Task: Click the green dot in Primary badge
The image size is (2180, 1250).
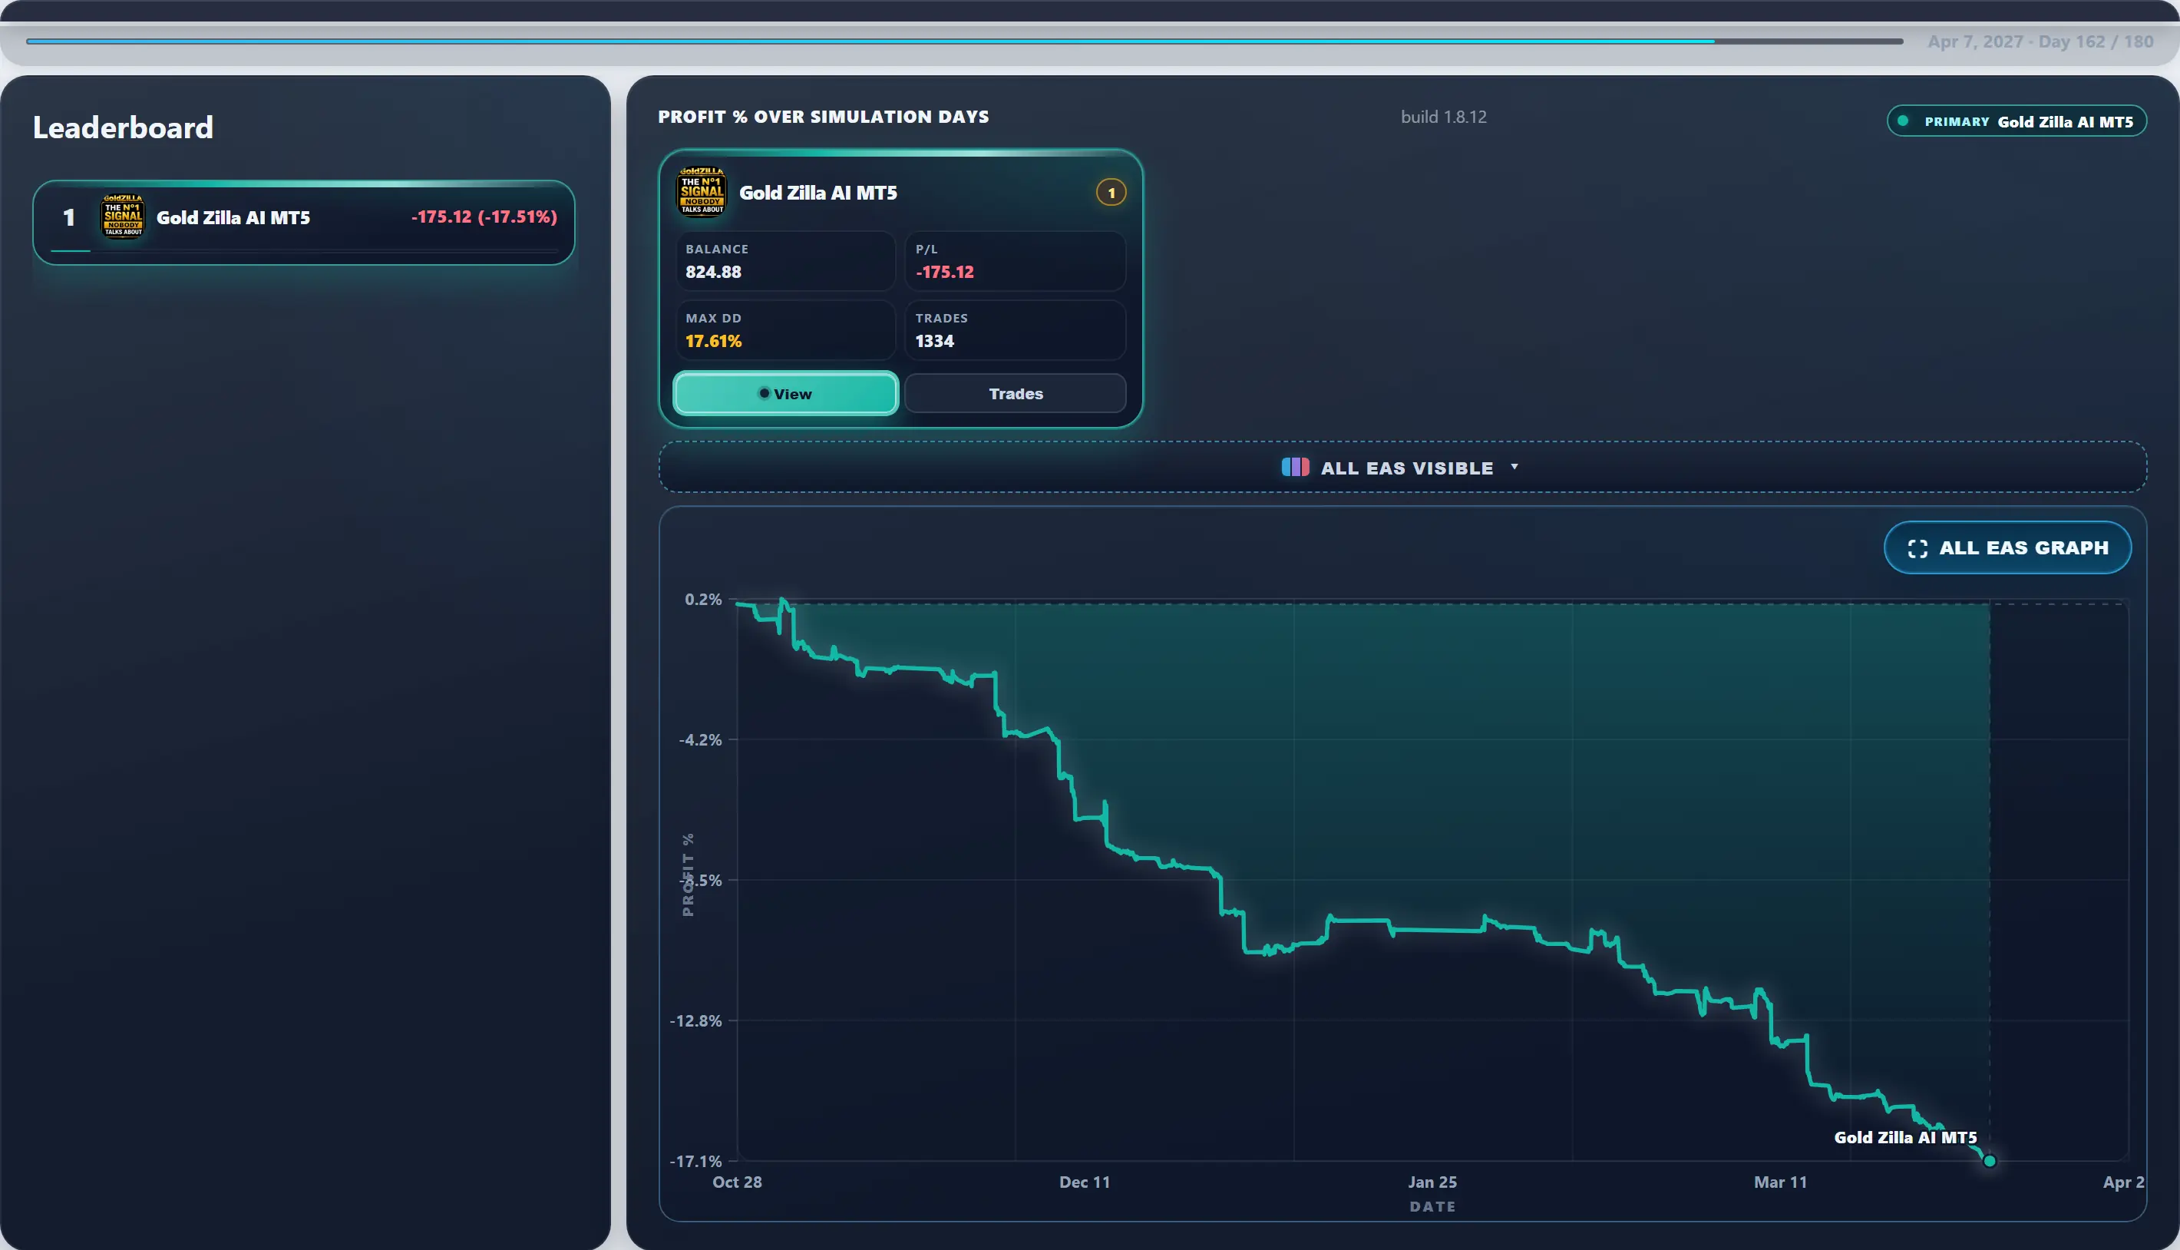Action: (x=1903, y=121)
